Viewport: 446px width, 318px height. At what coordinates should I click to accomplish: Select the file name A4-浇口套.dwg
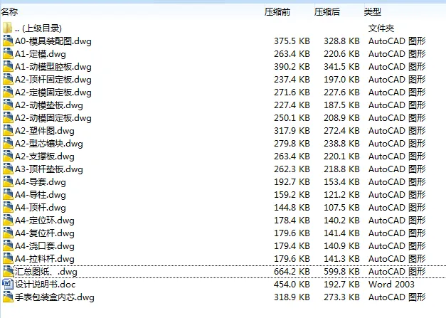pyautogui.click(x=45, y=246)
